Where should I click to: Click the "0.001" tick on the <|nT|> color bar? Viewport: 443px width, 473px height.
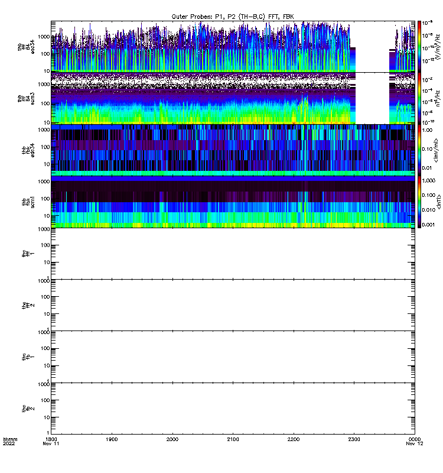coord(429,225)
